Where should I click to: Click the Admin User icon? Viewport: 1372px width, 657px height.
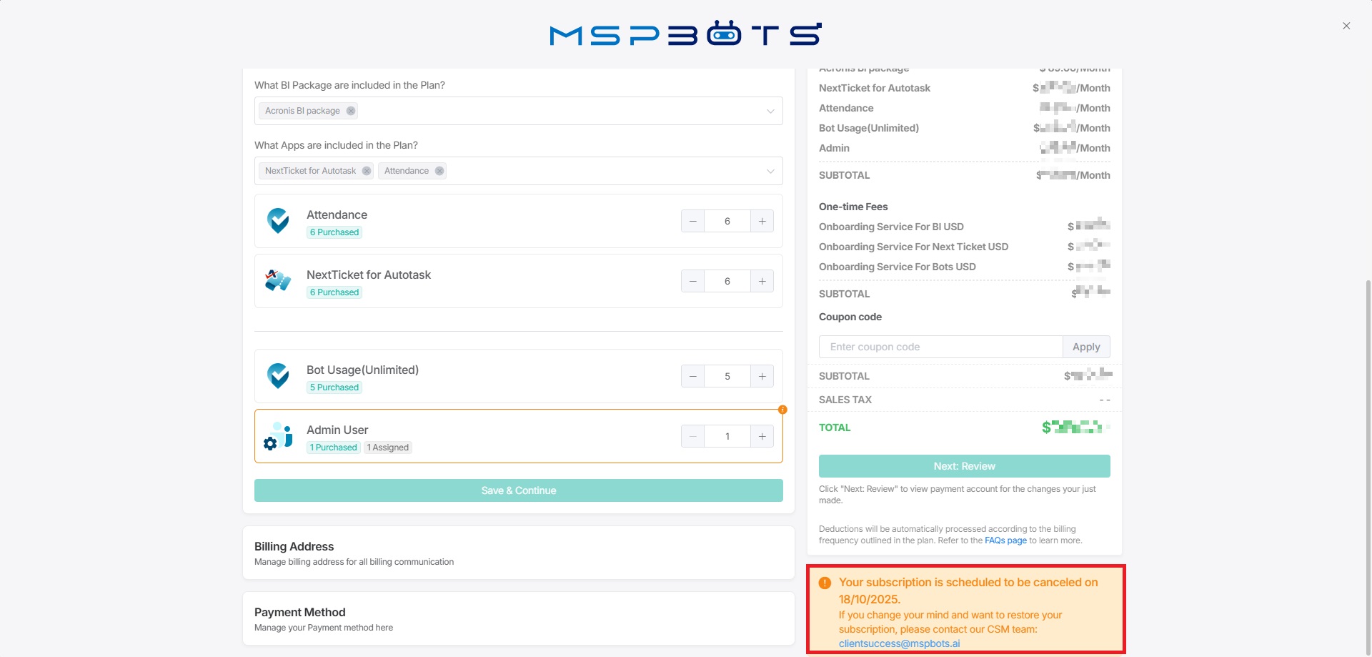click(278, 436)
